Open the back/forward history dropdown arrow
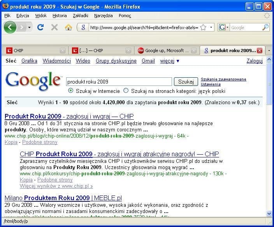 click(x=29, y=27)
